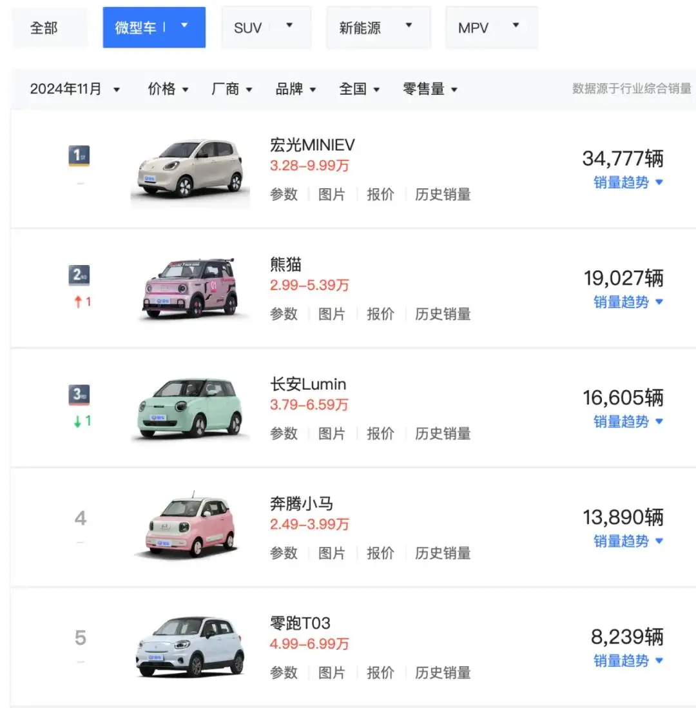Open the 新能源 category dropdown
The image size is (696, 708).
click(378, 28)
